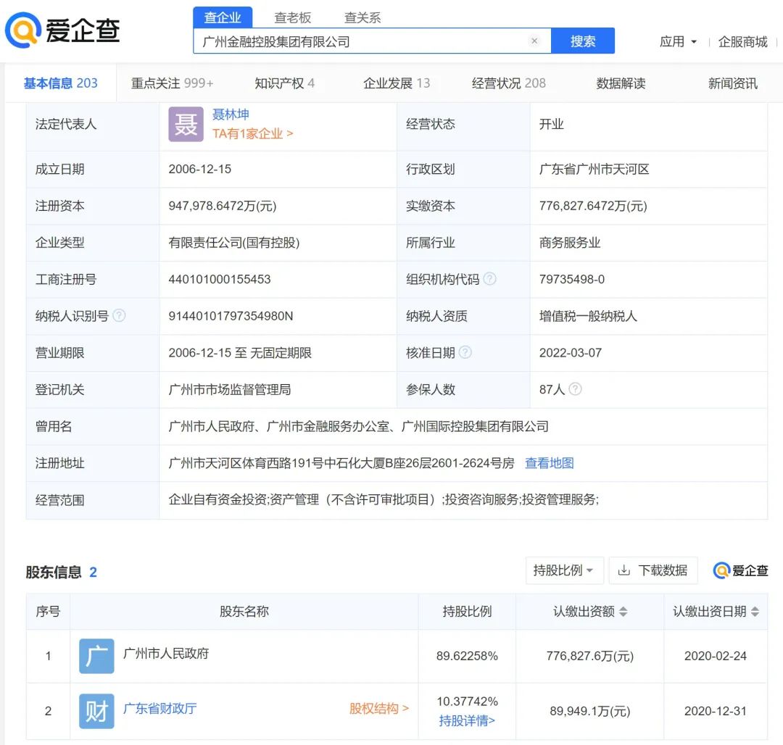Click help icon next to 核准日期
This screenshot has width=783, height=745.
click(x=465, y=352)
